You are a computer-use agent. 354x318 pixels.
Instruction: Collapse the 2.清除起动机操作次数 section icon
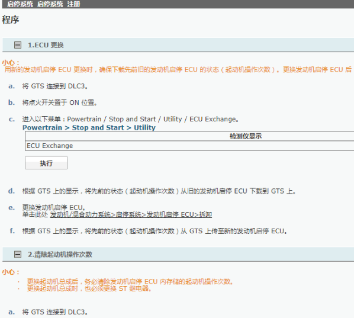tap(18, 254)
